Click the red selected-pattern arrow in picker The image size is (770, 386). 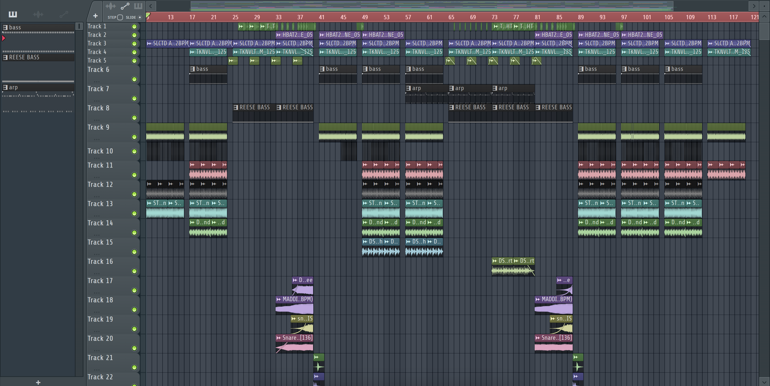click(3, 38)
